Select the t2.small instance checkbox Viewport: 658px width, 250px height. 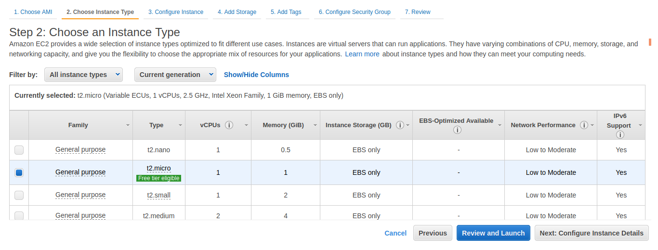[19, 195]
